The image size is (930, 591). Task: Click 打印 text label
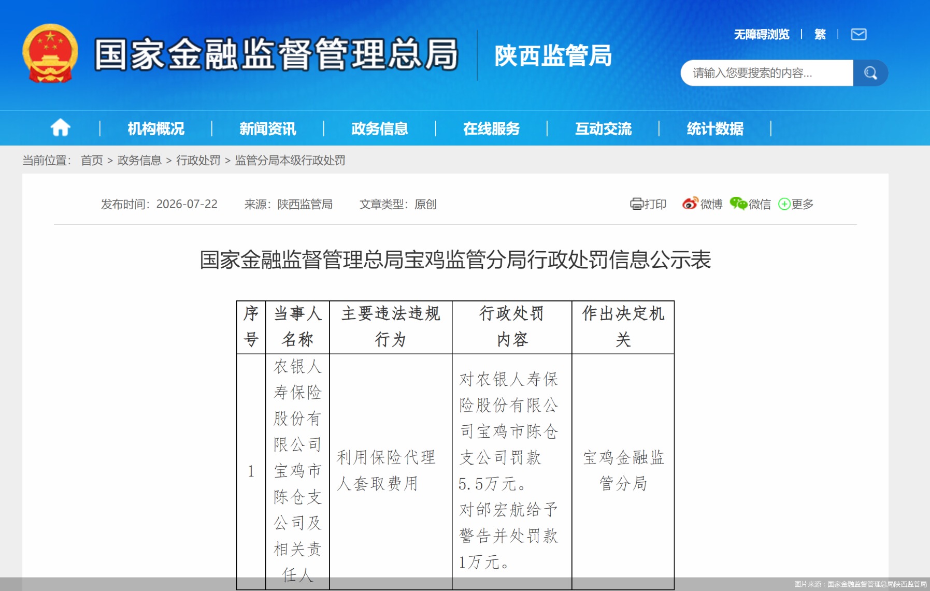655,204
